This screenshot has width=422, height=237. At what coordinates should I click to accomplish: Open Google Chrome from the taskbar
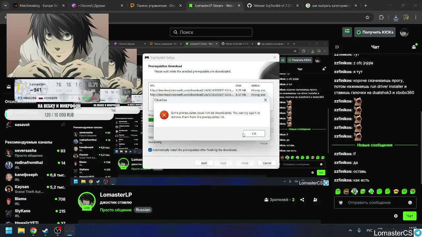coord(33,230)
